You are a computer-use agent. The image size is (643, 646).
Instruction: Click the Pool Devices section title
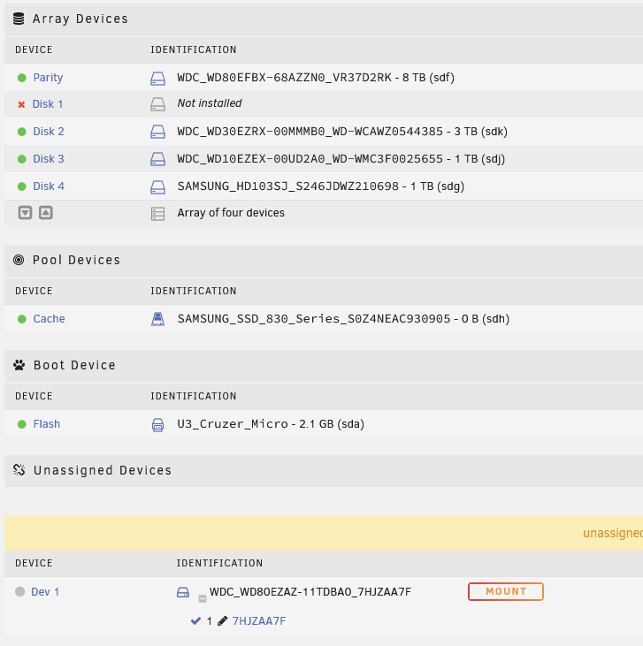point(76,260)
